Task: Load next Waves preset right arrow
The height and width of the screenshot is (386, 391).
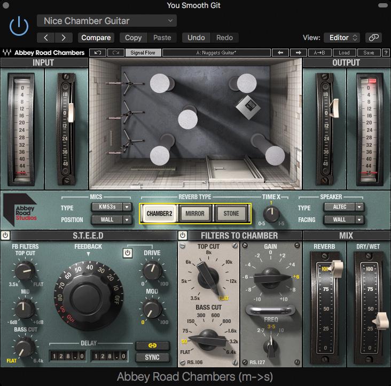Action: pyautogui.click(x=299, y=52)
